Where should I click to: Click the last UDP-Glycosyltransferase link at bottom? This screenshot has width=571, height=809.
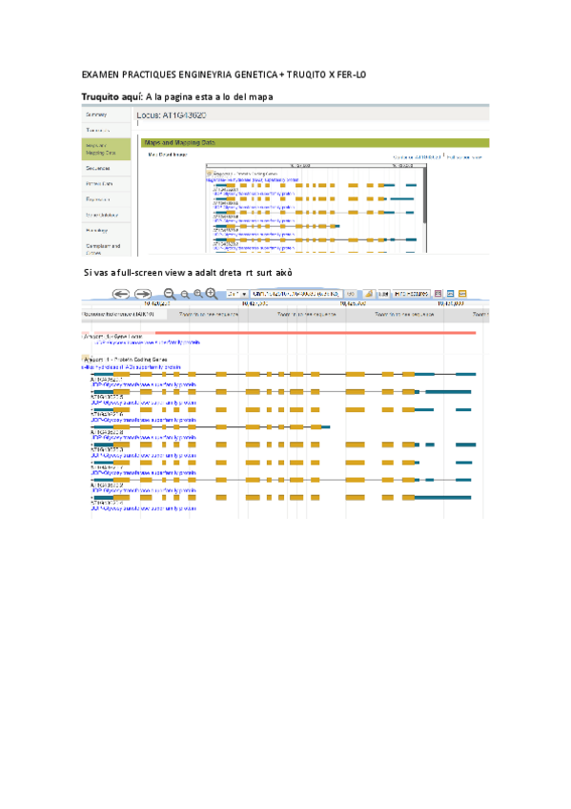[x=144, y=508]
